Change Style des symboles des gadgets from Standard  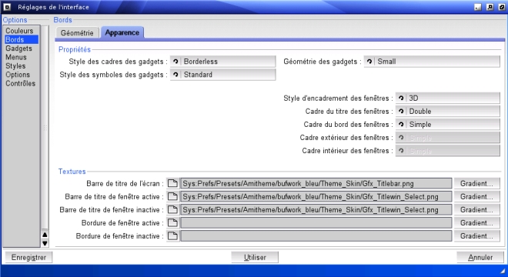(223, 75)
